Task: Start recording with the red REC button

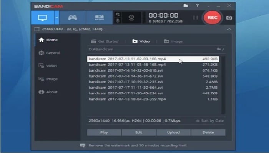Action: click(212, 18)
